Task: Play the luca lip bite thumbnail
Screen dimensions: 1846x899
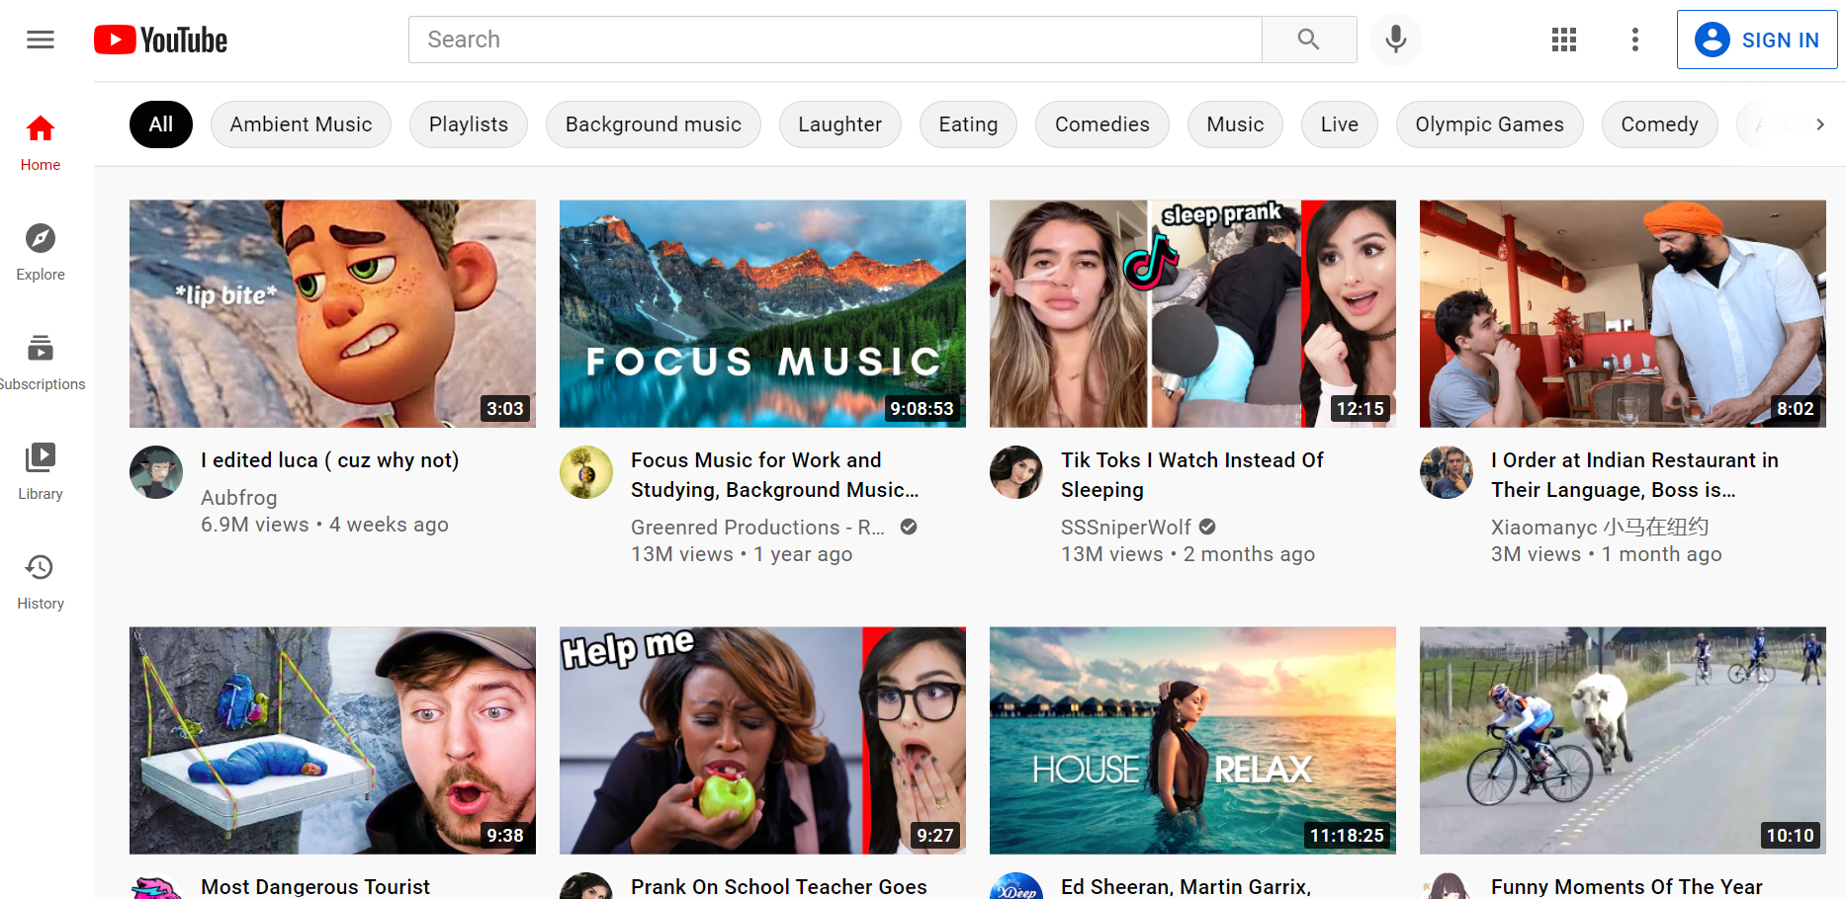Action: pos(332,314)
